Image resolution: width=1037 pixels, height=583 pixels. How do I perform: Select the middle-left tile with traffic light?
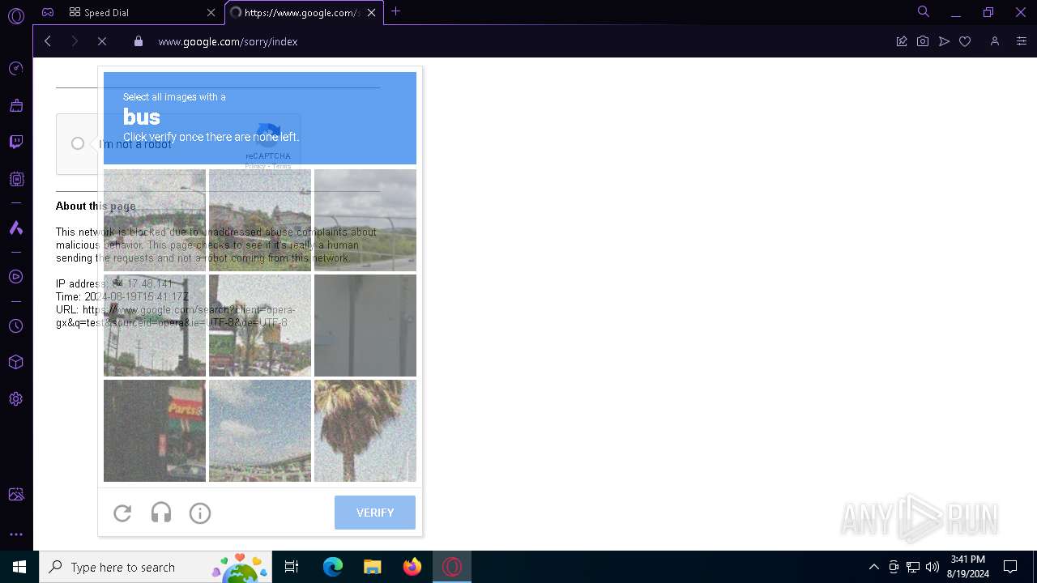(x=155, y=326)
